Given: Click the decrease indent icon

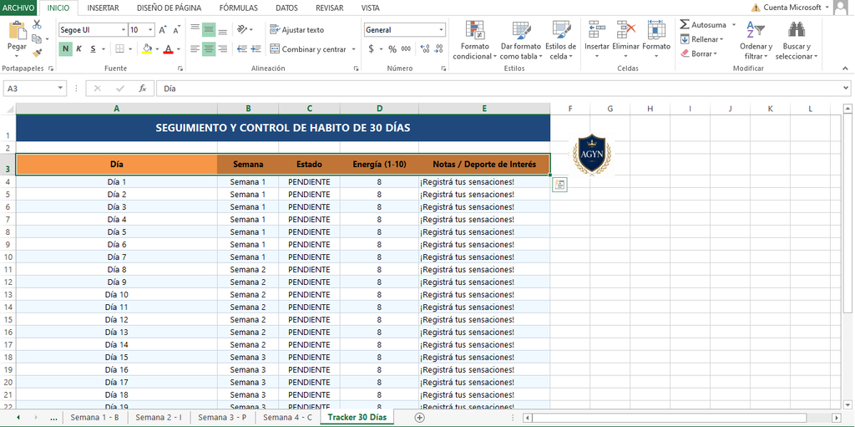Looking at the screenshot, I should click(x=242, y=49).
